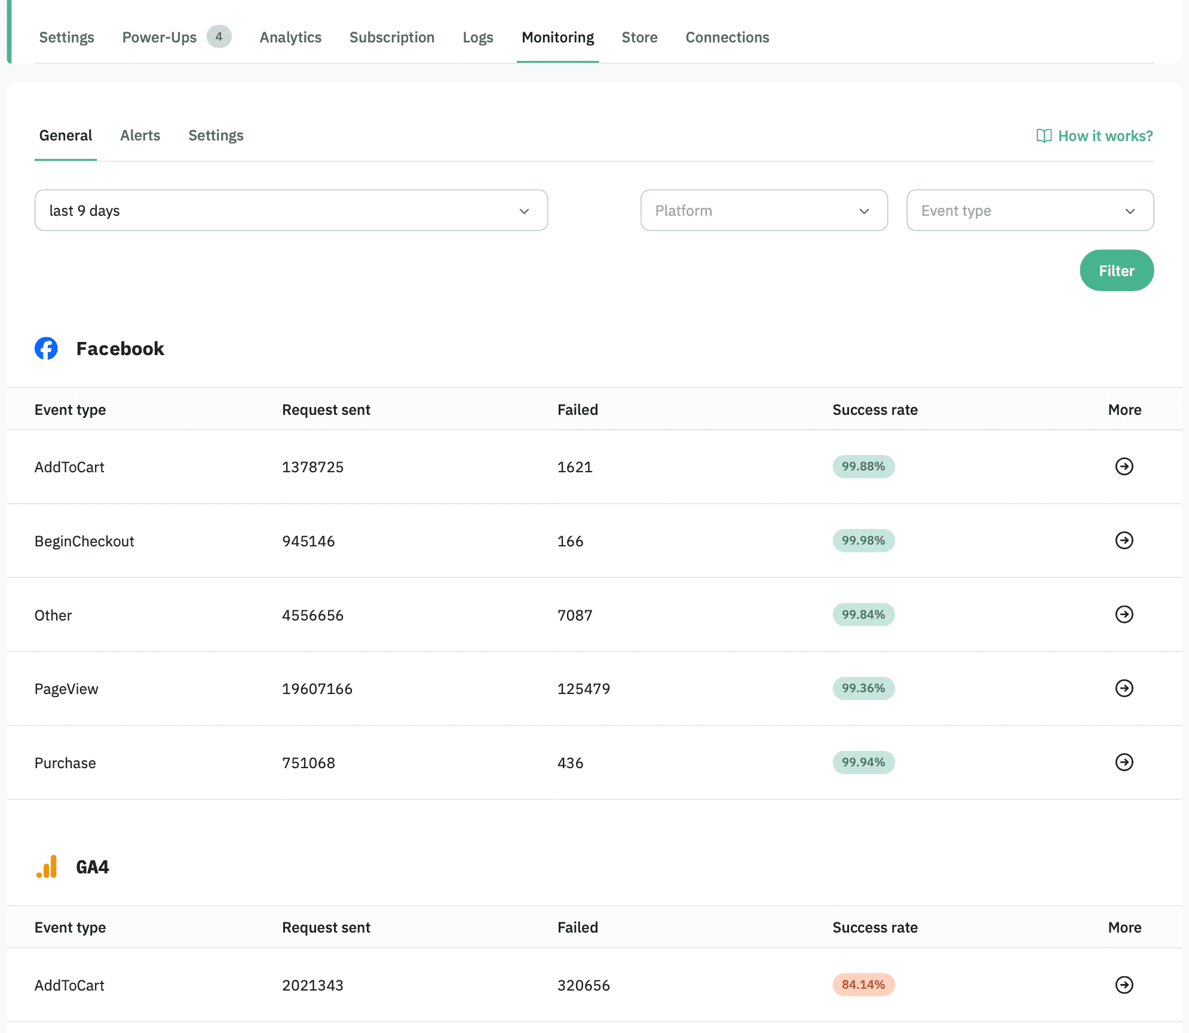
Task: Open more details for PageView events
Action: [1124, 688]
